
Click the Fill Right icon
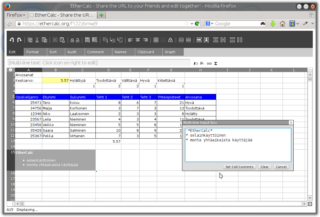point(94,40)
